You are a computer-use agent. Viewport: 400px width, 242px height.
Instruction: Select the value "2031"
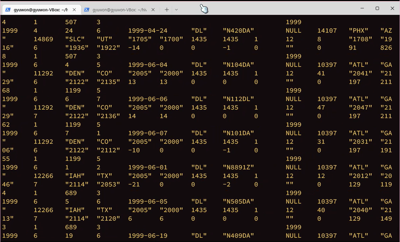361,142
